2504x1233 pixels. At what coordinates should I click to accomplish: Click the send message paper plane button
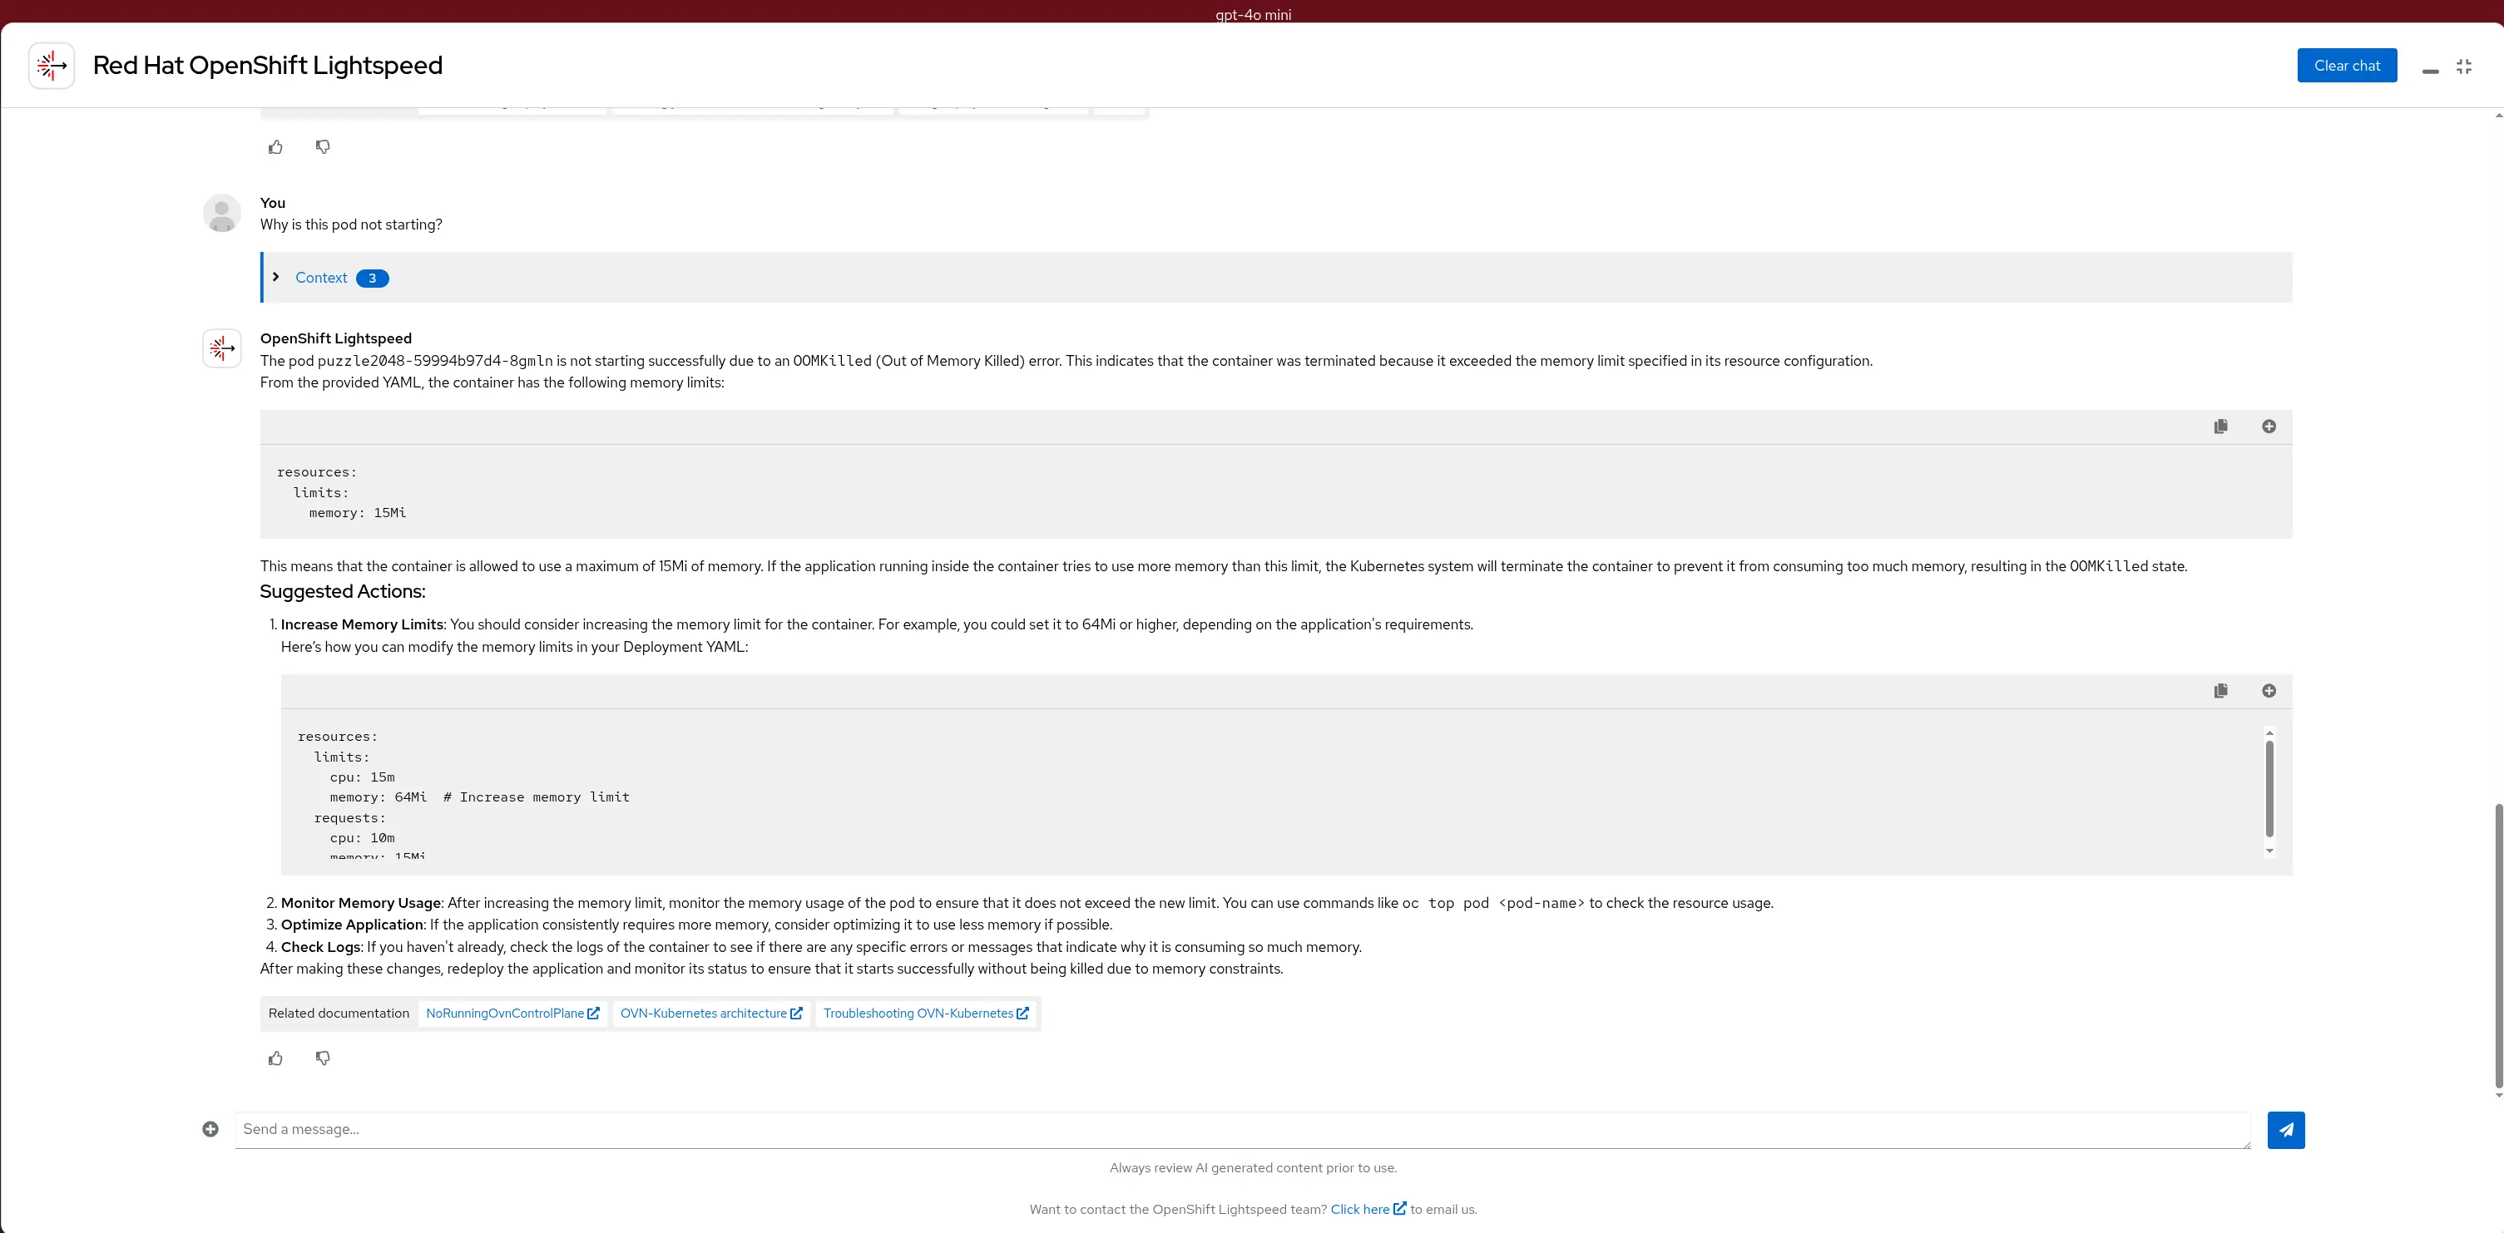2285,1130
